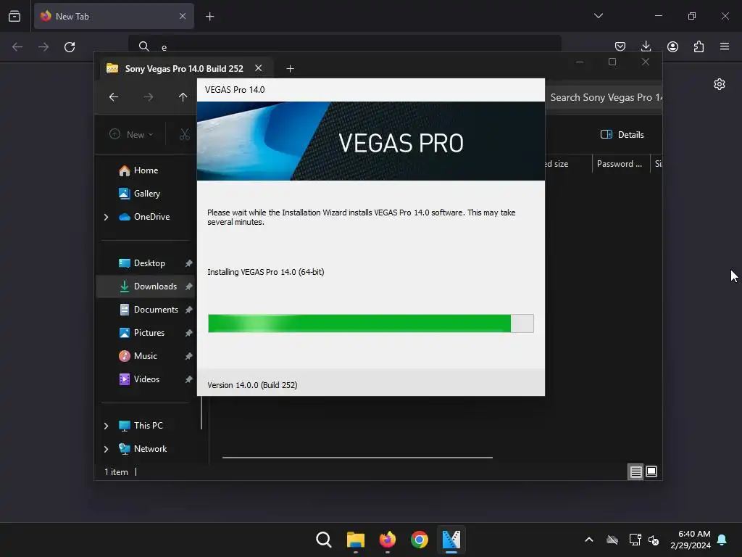Switch to large thumbnails view icon
The image size is (742, 557).
[x=651, y=471]
